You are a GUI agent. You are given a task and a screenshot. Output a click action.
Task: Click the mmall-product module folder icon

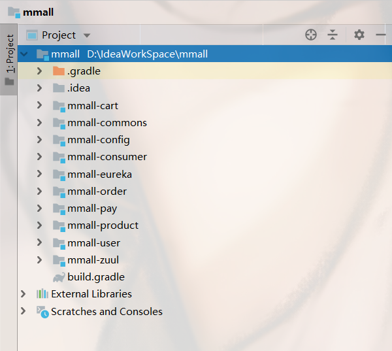coord(59,226)
